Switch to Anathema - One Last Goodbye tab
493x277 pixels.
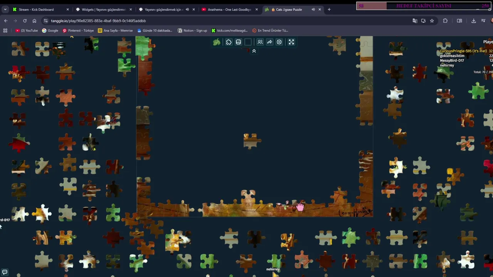[x=230, y=9]
